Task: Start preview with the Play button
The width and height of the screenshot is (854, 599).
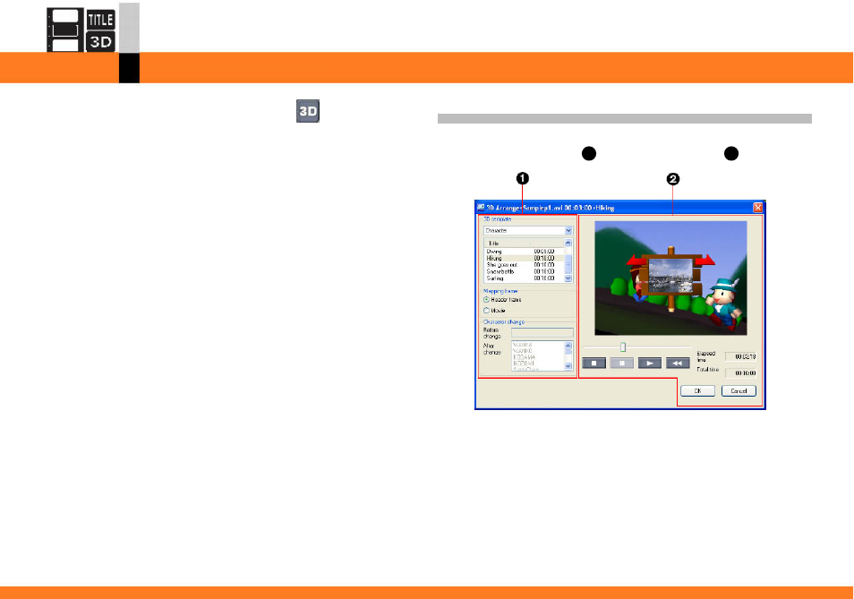Action: coord(650,364)
